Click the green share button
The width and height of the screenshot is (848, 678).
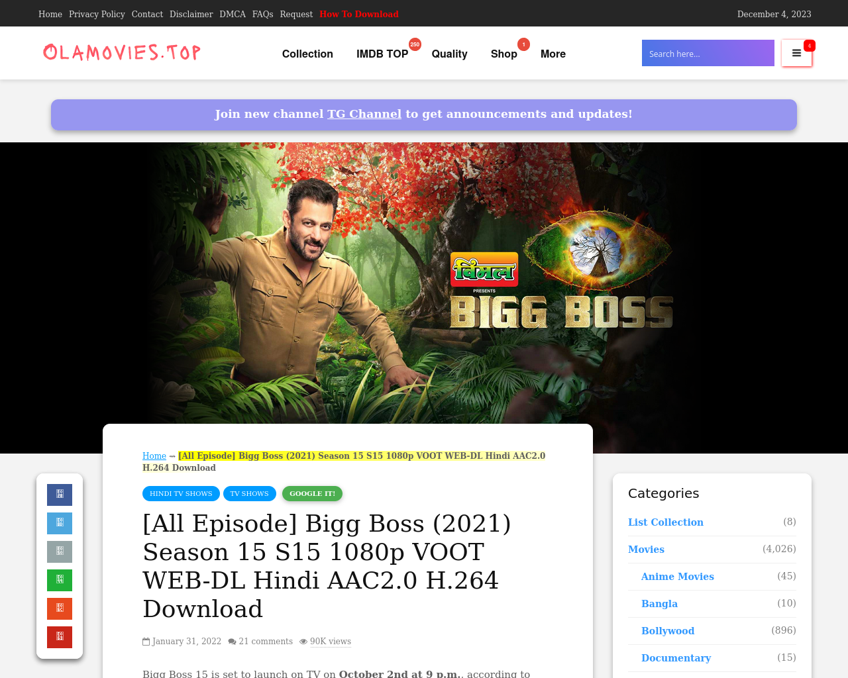[x=60, y=580]
